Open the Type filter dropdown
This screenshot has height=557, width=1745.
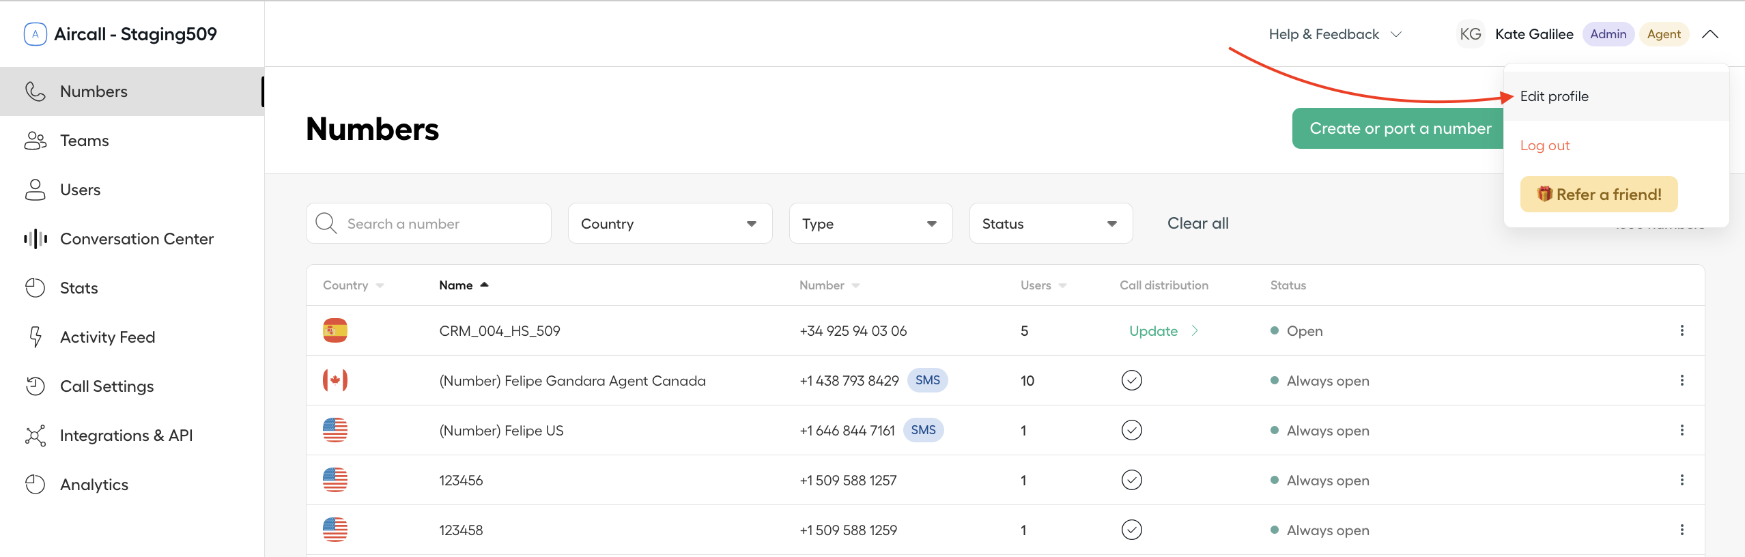tap(871, 223)
